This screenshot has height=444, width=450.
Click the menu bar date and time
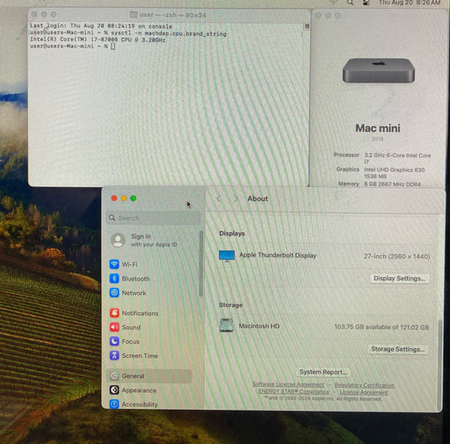(410, 3)
